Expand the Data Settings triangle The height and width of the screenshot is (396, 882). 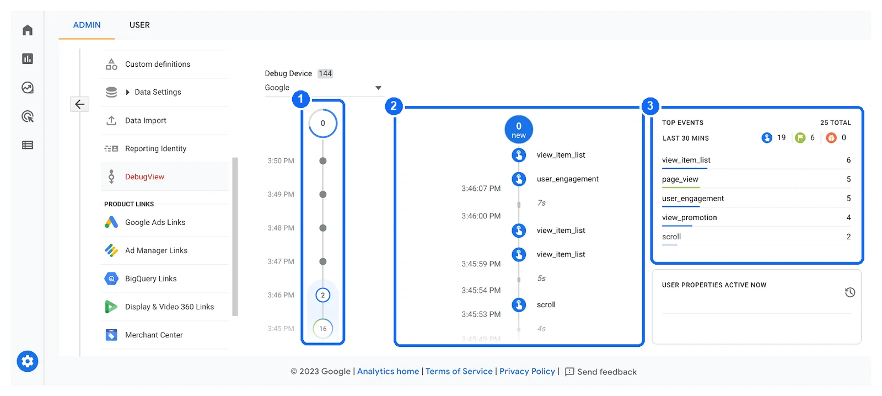tap(128, 92)
